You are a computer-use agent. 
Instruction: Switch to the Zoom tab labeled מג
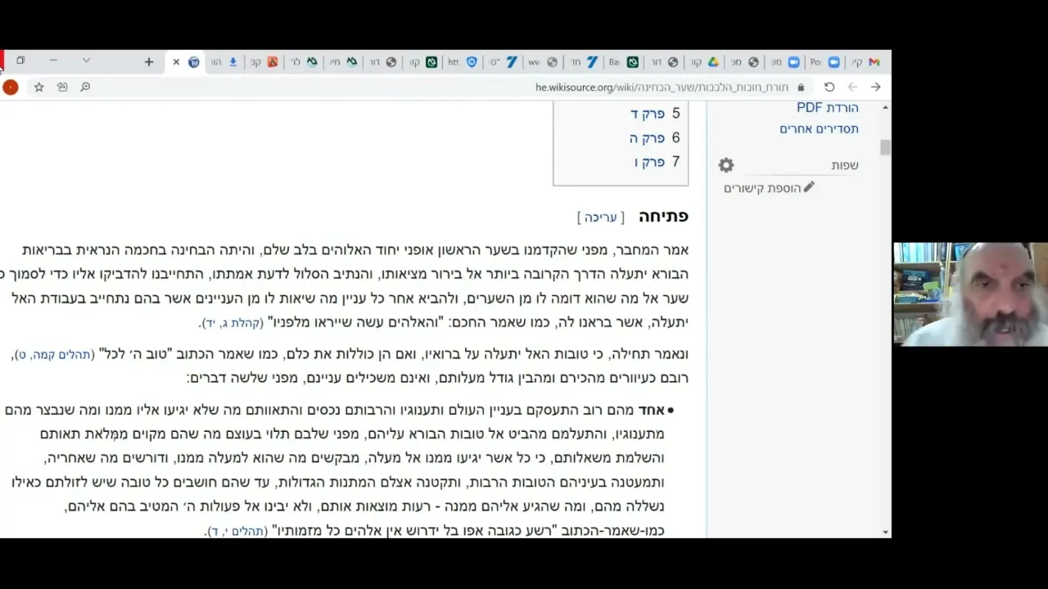pos(784,62)
